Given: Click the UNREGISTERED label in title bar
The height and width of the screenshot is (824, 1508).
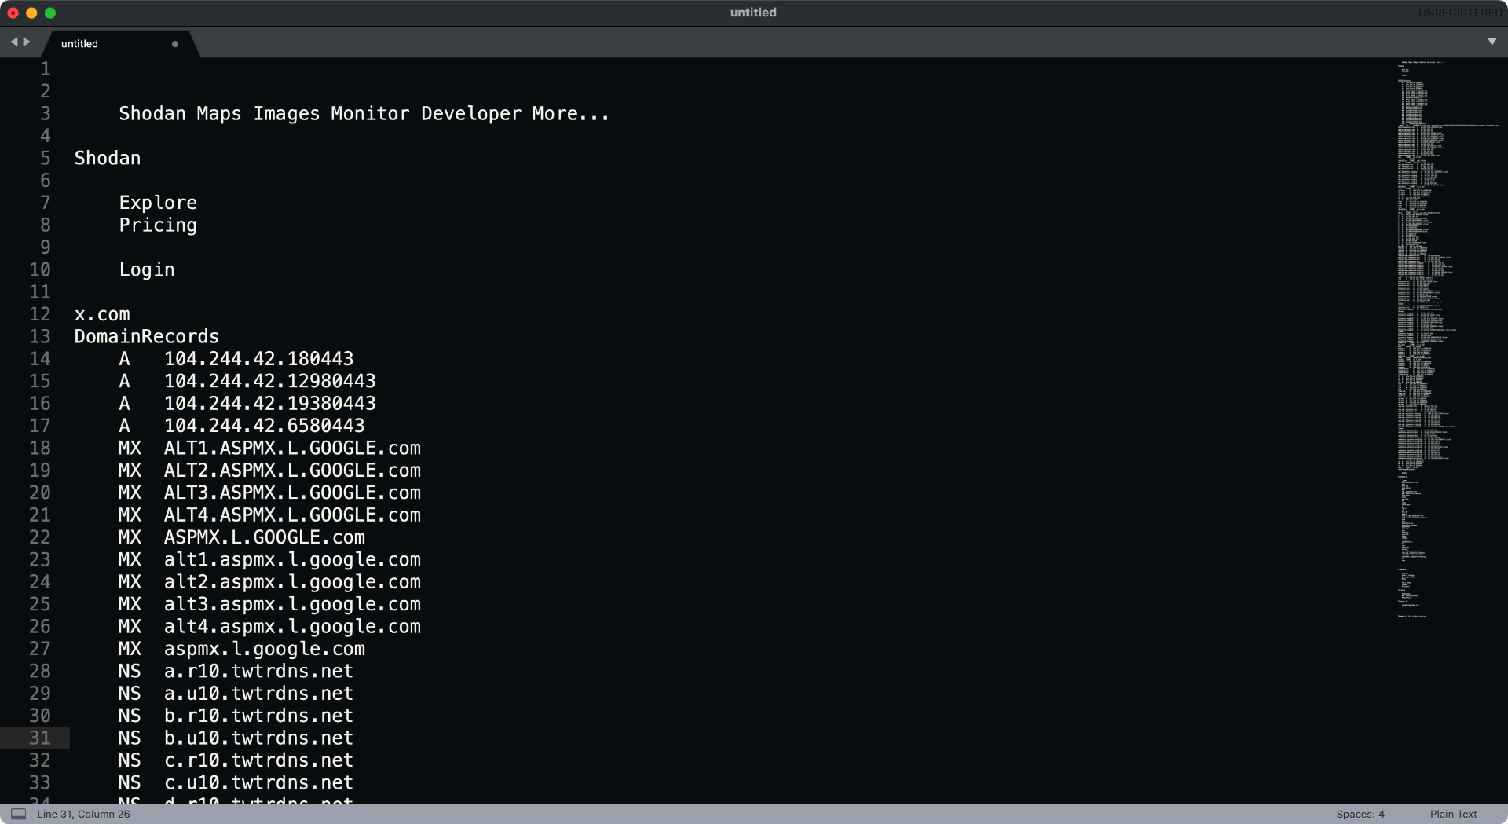Looking at the screenshot, I should click(1459, 13).
